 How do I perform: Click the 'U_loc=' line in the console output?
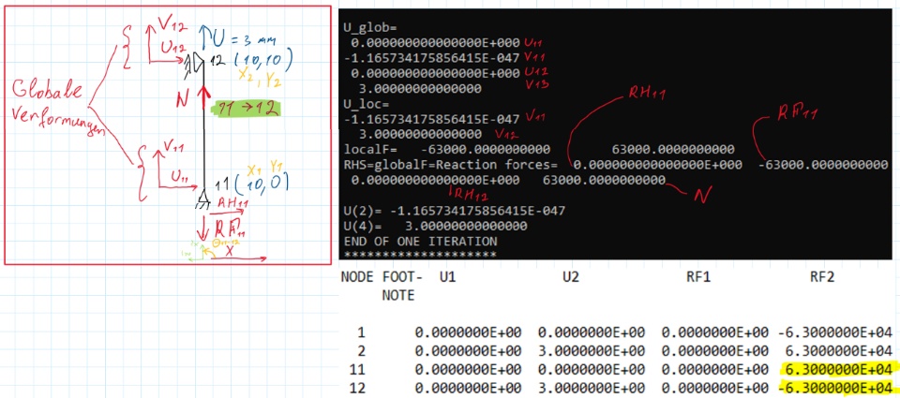pyautogui.click(x=366, y=104)
